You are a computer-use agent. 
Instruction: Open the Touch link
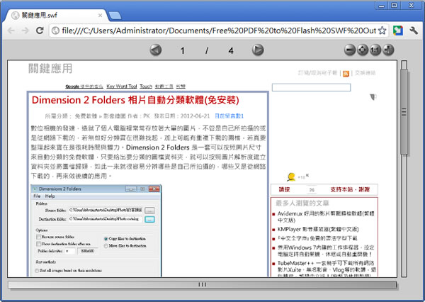(146, 86)
